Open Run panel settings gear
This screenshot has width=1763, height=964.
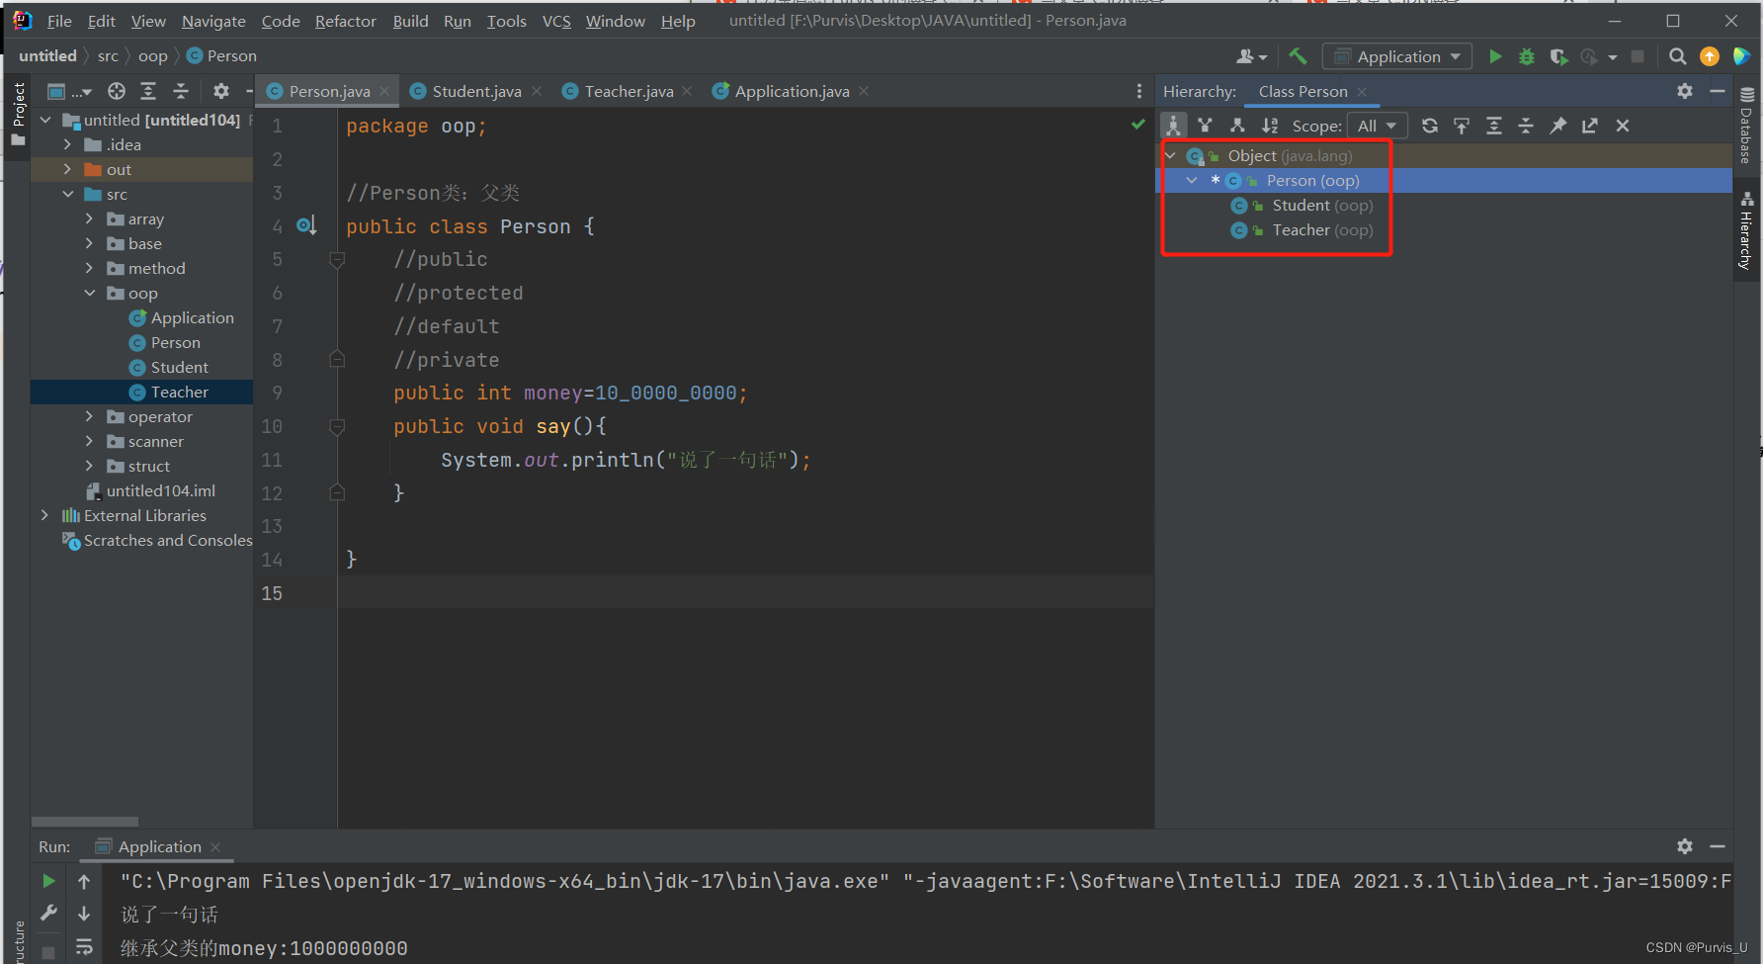(x=1685, y=846)
